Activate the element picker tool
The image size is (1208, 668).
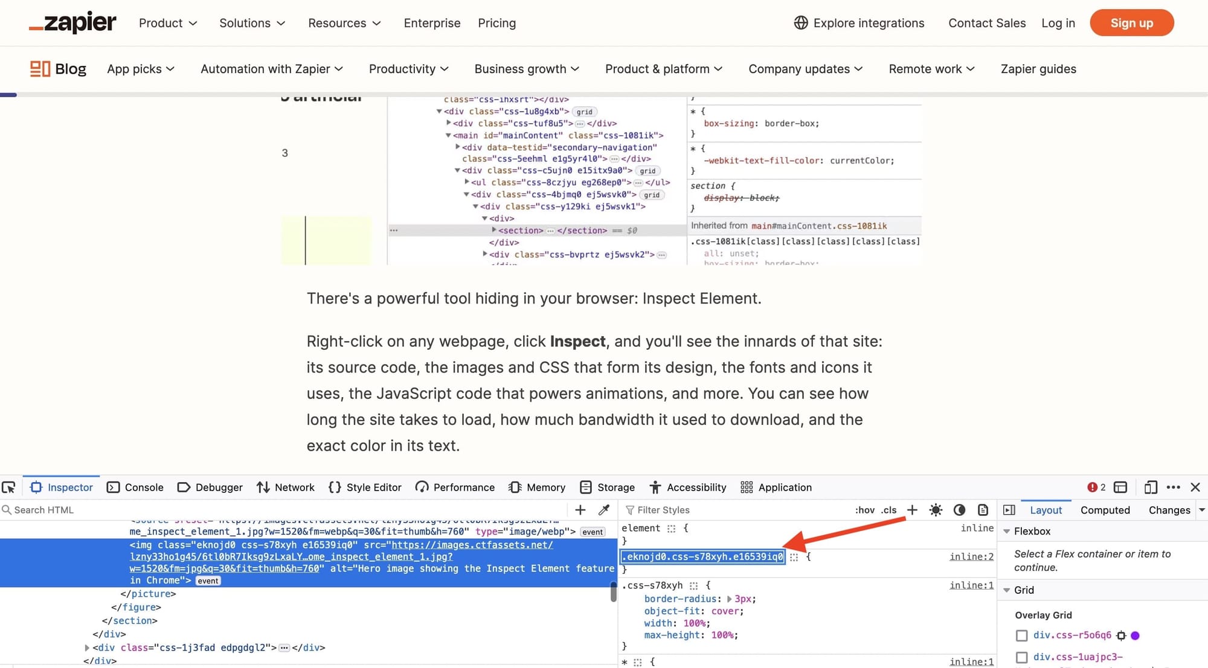(x=9, y=487)
